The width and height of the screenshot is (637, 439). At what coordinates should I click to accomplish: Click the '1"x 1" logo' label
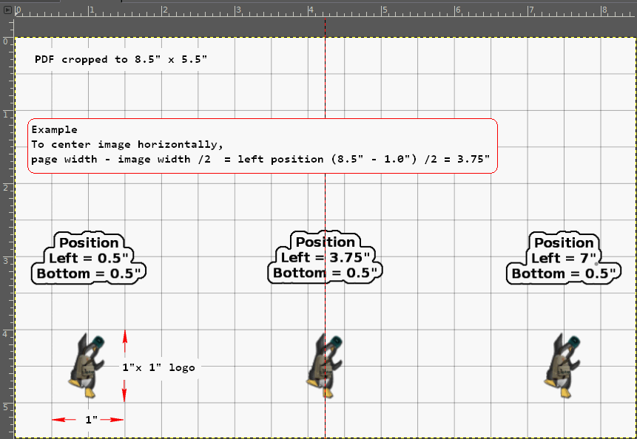coord(159,367)
